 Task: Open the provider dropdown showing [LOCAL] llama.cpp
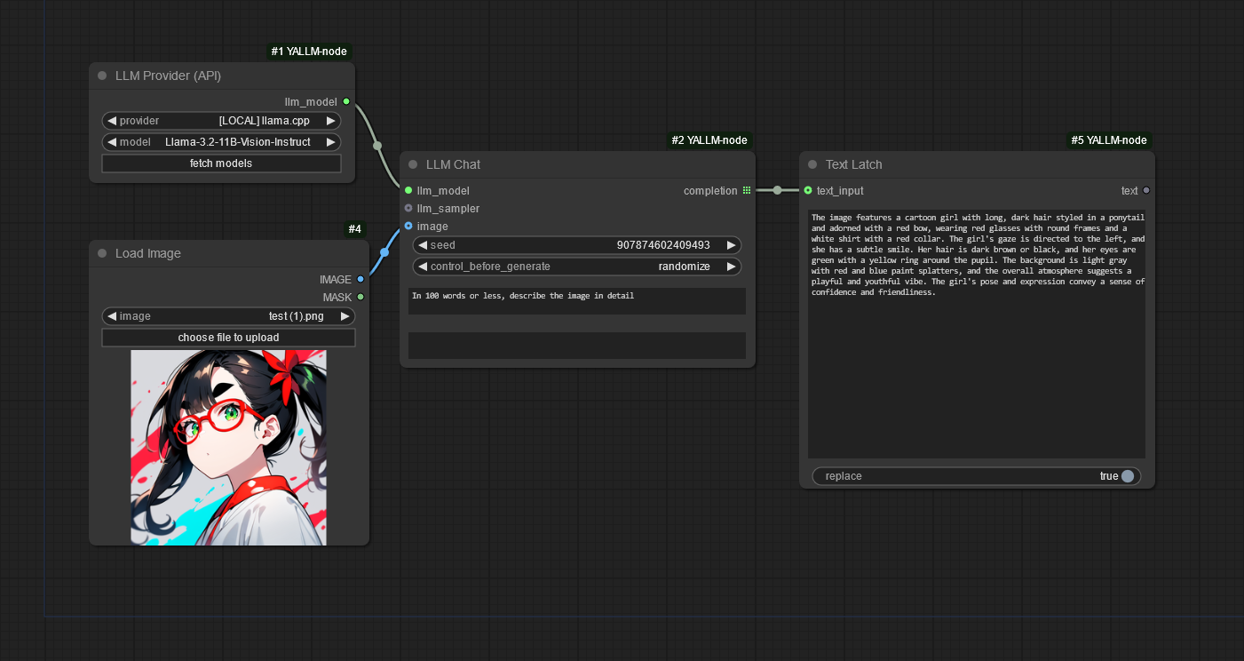point(222,121)
